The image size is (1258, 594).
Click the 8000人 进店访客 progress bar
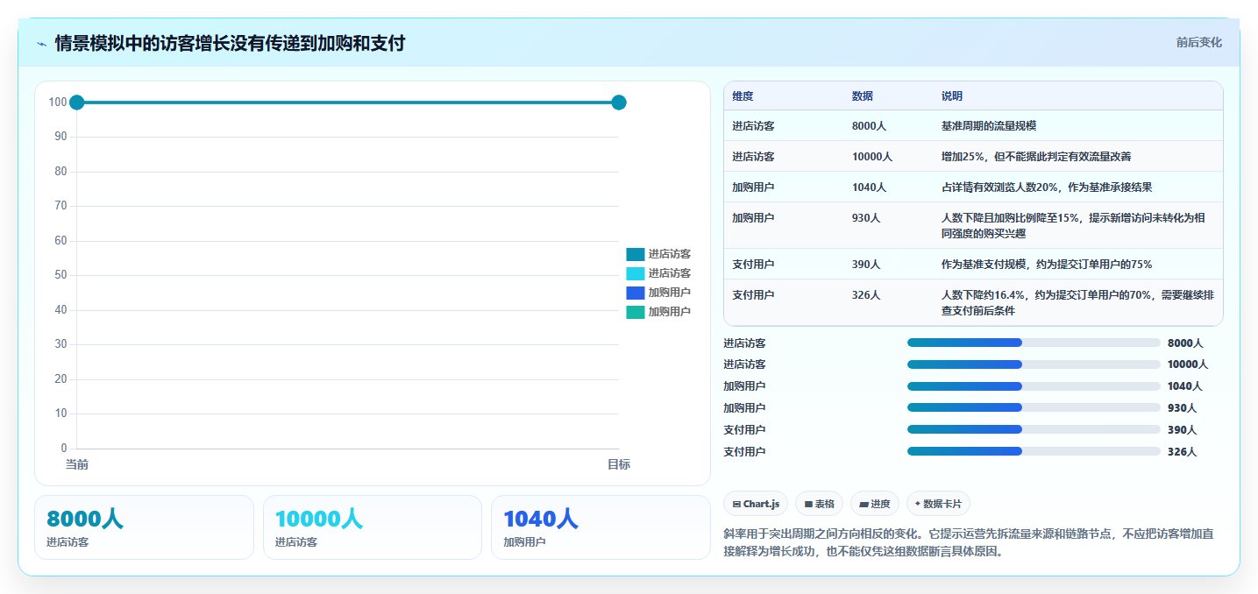click(x=1034, y=343)
